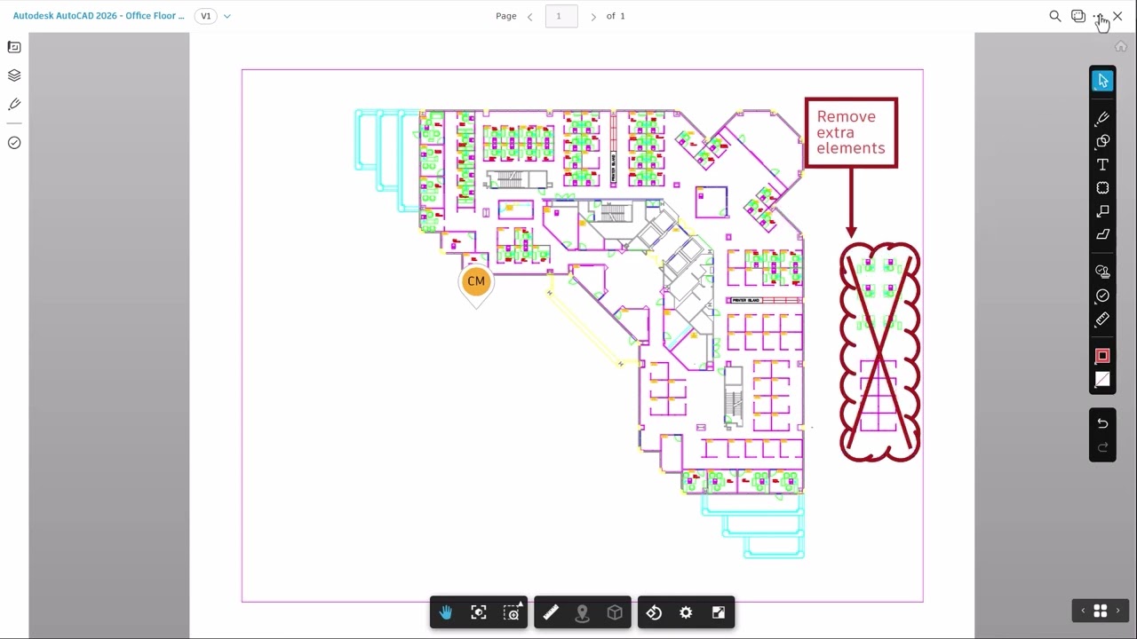Open the sheets panel in left sidebar
1137x639 pixels.
coord(14,47)
